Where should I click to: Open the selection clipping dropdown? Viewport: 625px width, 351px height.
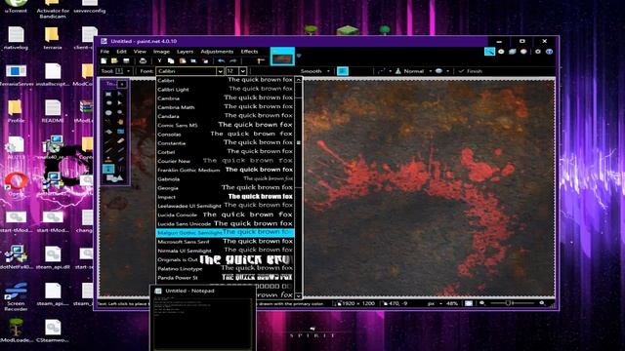[441, 71]
